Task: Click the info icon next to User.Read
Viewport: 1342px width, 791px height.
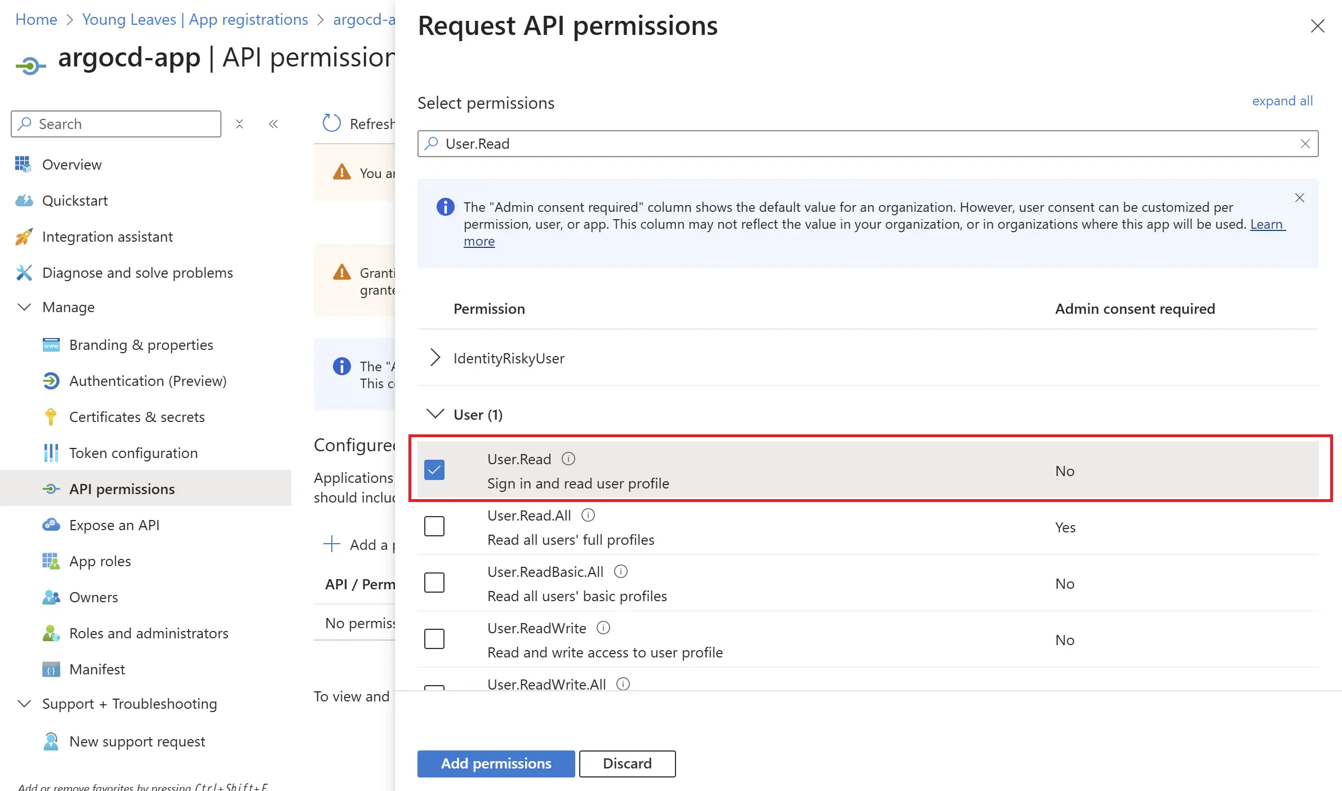Action: tap(568, 459)
